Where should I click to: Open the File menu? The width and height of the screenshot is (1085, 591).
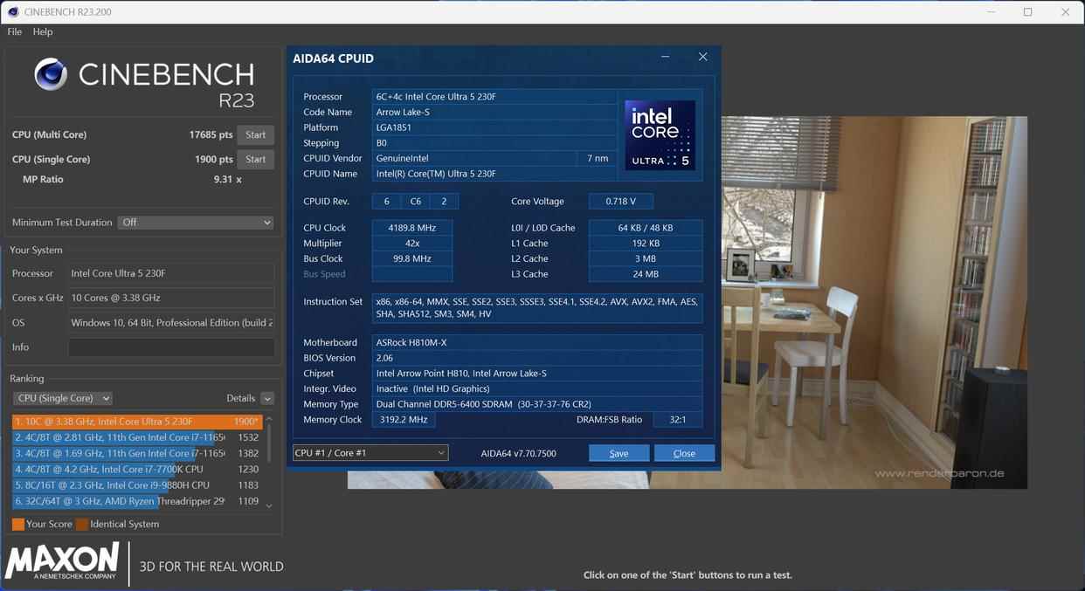pos(15,31)
